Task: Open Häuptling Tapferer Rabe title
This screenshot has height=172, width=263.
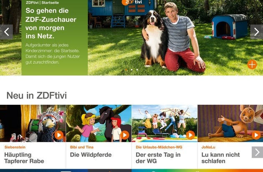Action: pos(24,158)
